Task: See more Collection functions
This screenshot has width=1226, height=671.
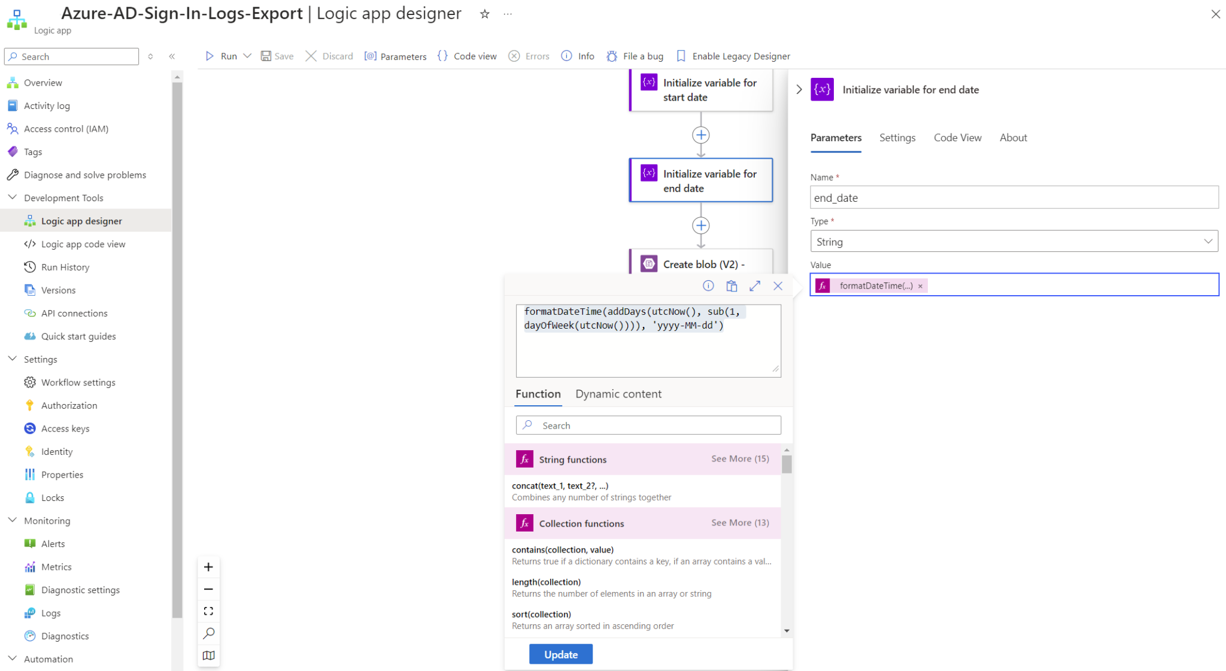Action: (740, 523)
